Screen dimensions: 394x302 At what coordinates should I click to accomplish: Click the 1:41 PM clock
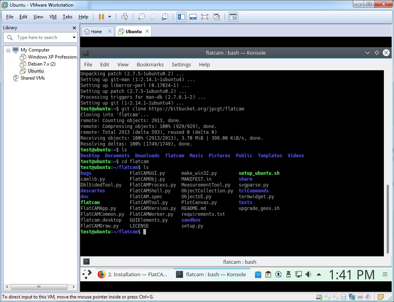click(352, 275)
